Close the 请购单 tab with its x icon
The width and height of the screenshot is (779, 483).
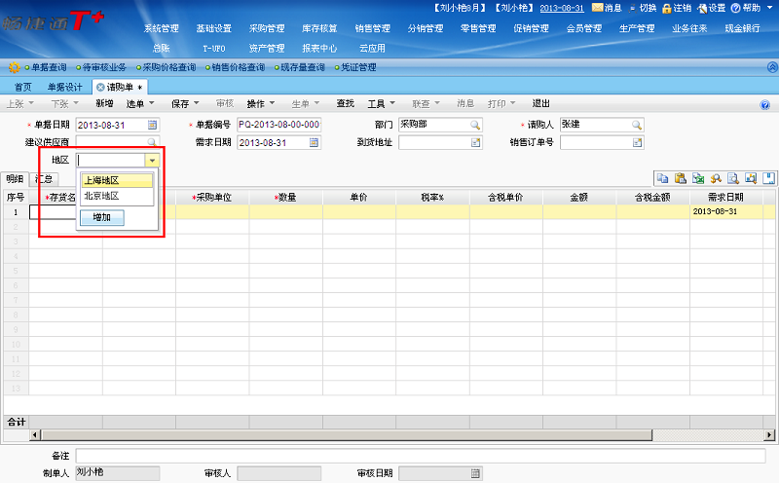(x=100, y=87)
